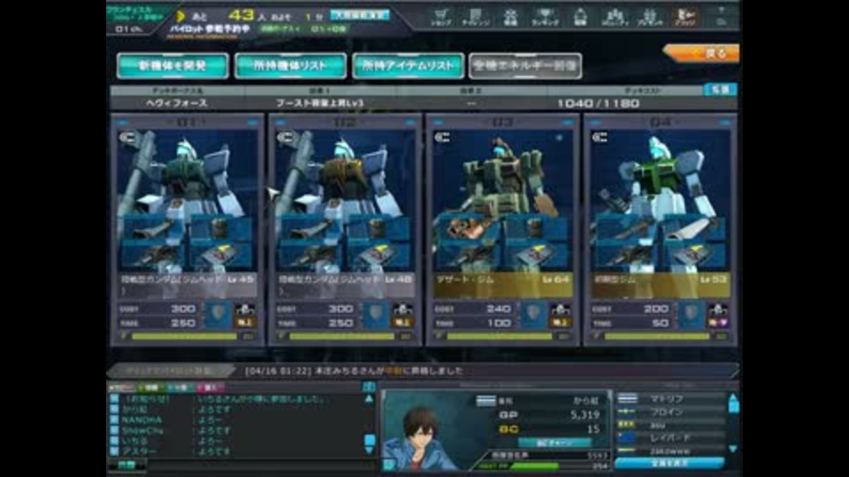Click the chat channel selector left of input
849x477 pixels.
[x=127, y=466]
